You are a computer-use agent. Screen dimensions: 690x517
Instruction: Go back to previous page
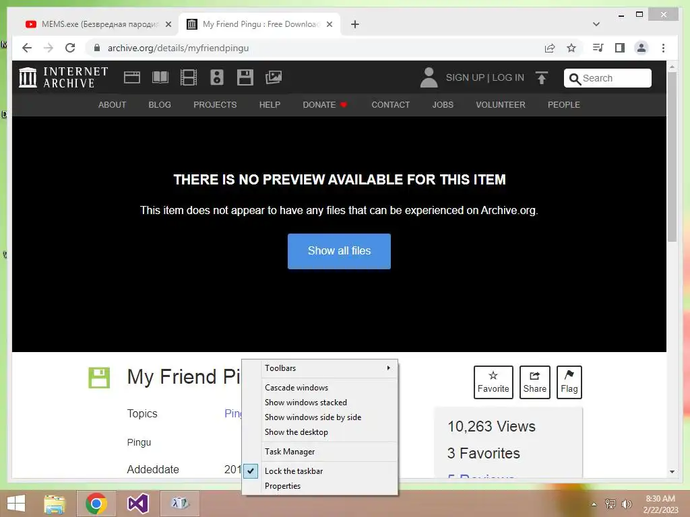pos(27,48)
